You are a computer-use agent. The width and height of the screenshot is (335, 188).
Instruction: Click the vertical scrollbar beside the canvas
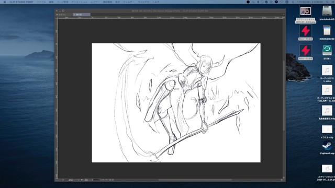click(284, 96)
